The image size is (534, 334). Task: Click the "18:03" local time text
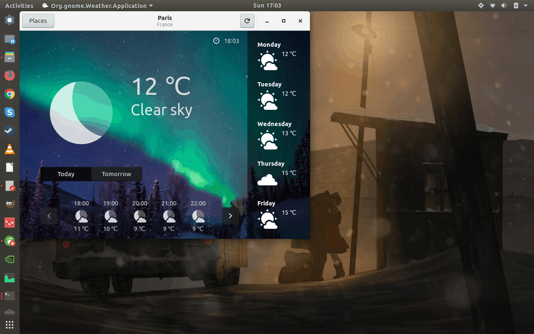point(232,41)
